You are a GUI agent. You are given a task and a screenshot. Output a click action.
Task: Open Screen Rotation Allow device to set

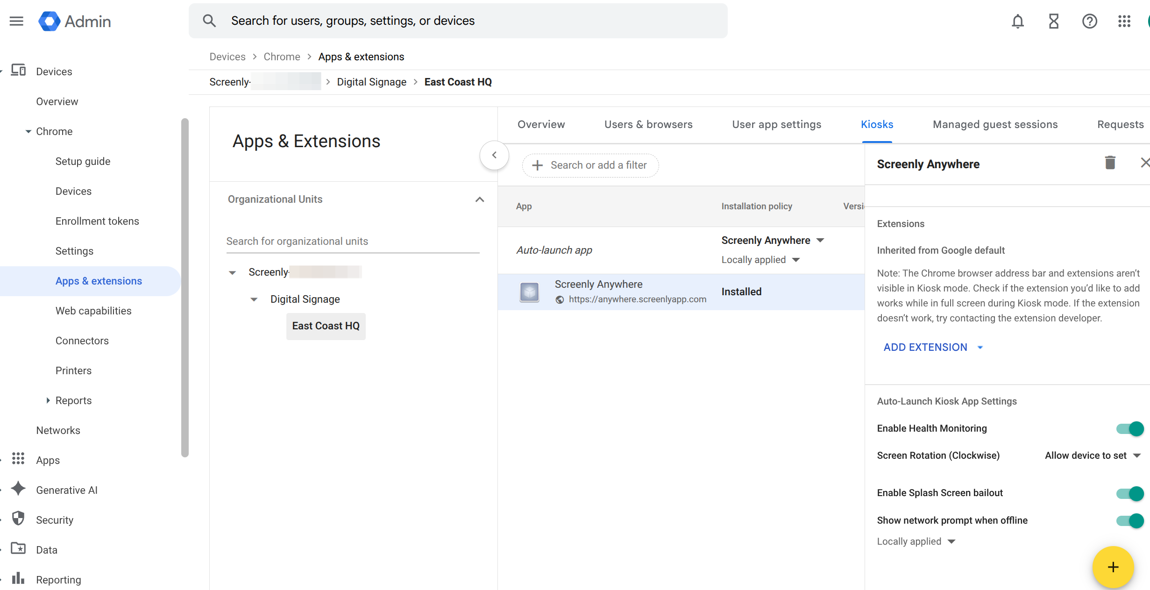pos(1093,455)
